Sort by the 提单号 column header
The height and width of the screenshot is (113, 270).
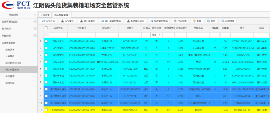click(x=130, y=28)
